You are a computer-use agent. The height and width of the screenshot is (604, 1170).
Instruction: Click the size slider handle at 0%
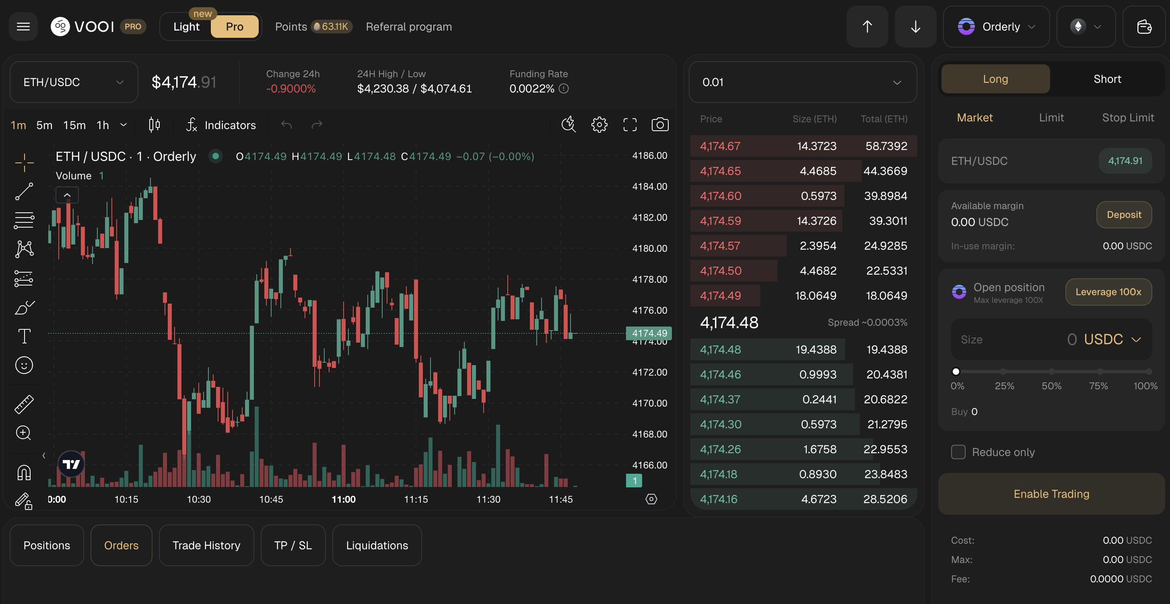click(956, 372)
